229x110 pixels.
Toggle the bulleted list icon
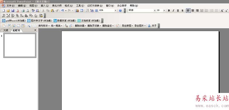point(216,11)
